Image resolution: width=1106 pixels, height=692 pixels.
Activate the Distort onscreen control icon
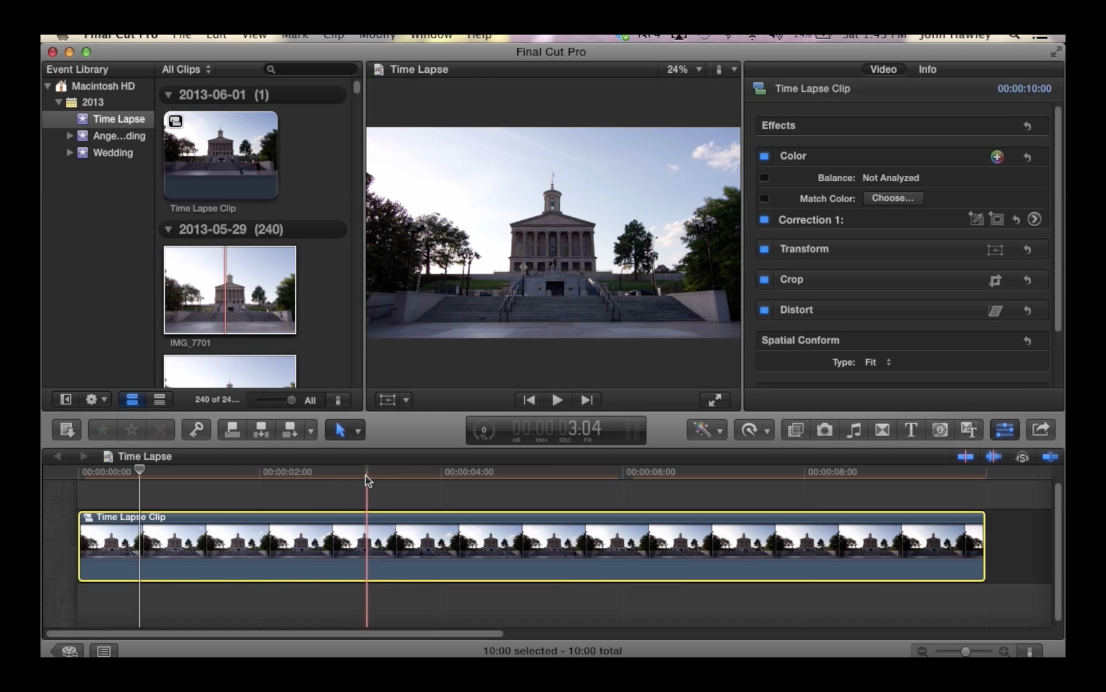995,311
